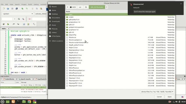
Task: Click the empty search text input field
Action: click(7, 19)
